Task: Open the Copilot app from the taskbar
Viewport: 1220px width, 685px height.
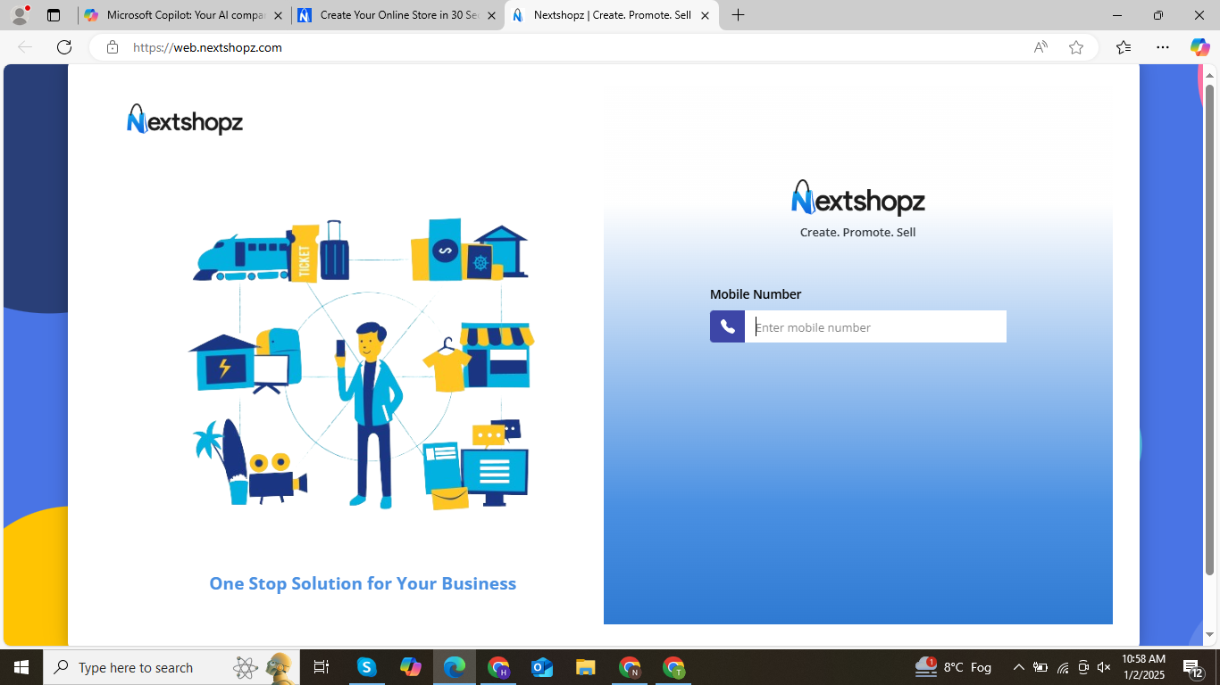Action: click(410, 667)
